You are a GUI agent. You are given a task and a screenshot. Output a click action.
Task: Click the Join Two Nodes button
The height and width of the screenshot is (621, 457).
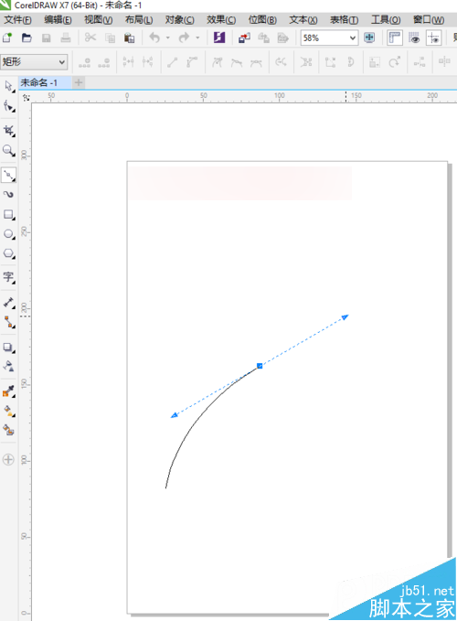128,62
